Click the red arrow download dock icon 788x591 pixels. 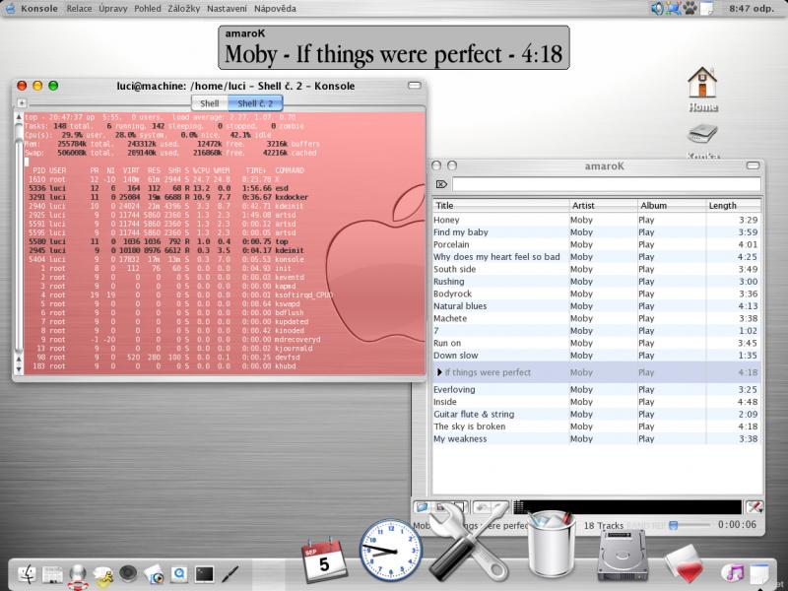(685, 562)
